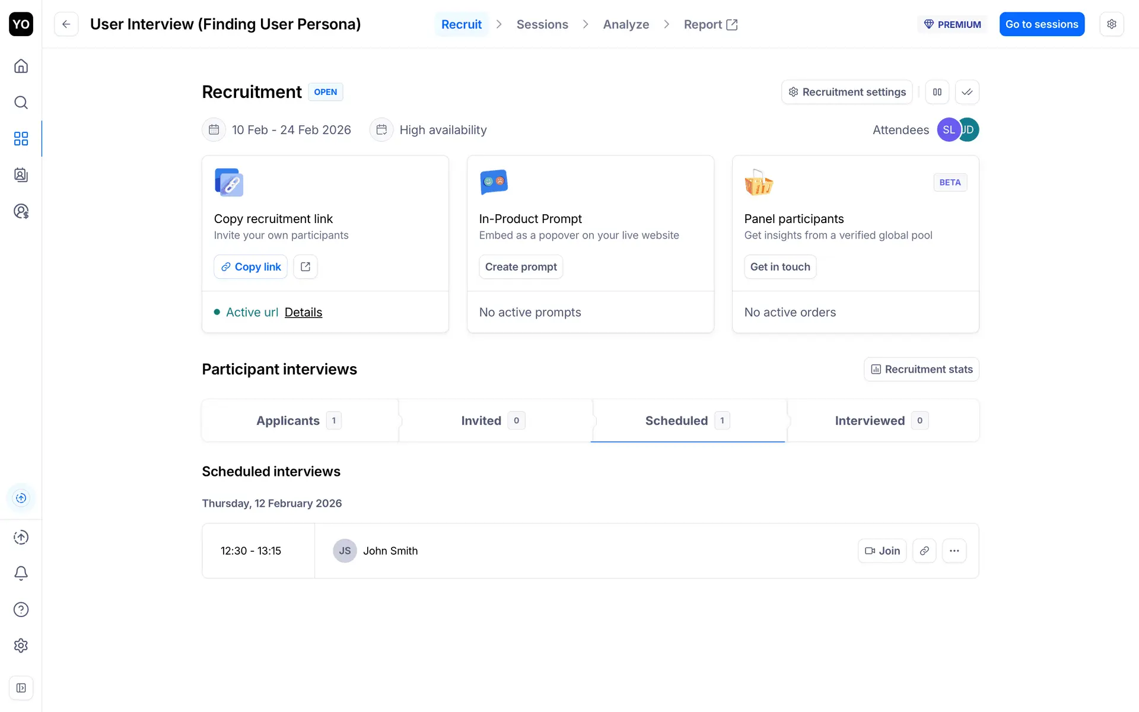Open Recruitment settings
The height and width of the screenshot is (712, 1139).
847,92
